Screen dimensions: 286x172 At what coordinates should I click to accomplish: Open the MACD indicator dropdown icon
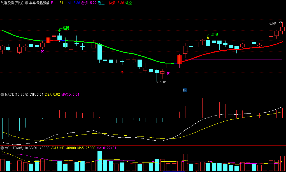point(2,94)
